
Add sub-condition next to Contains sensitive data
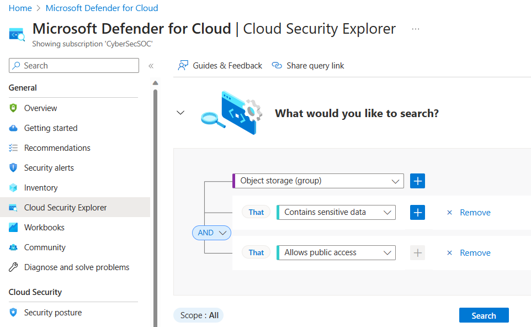tap(417, 213)
